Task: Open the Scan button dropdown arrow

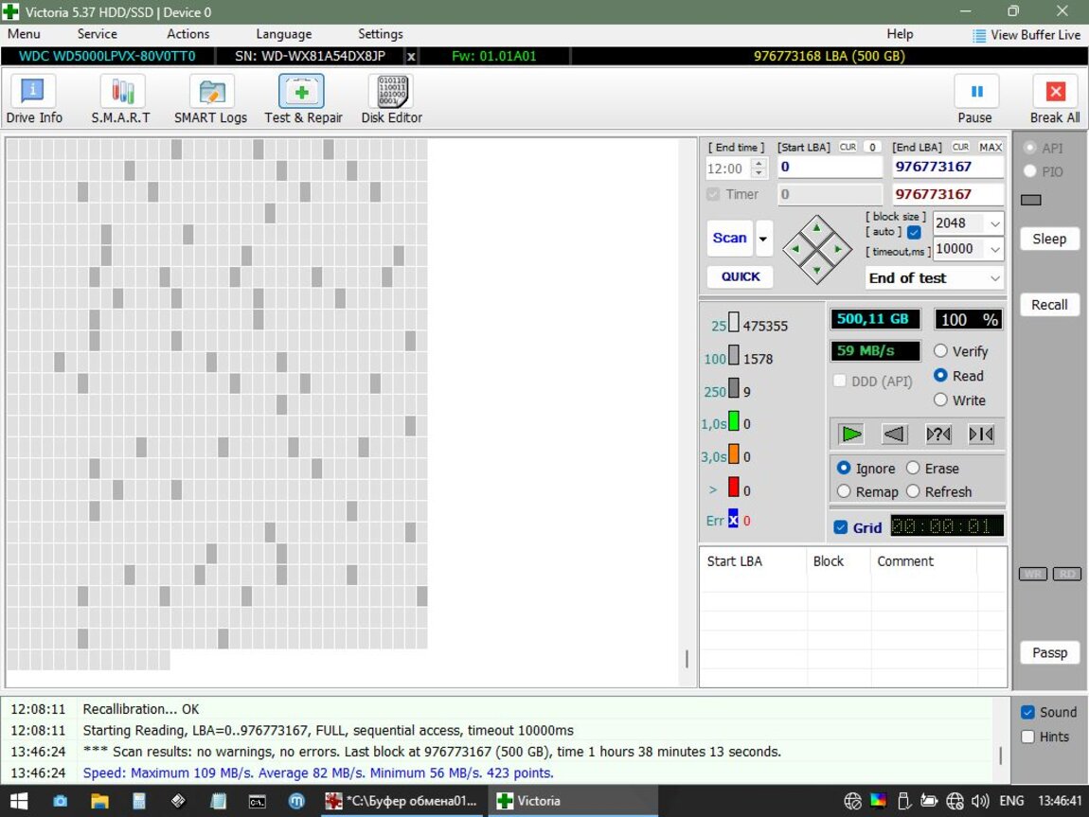Action: coord(763,239)
